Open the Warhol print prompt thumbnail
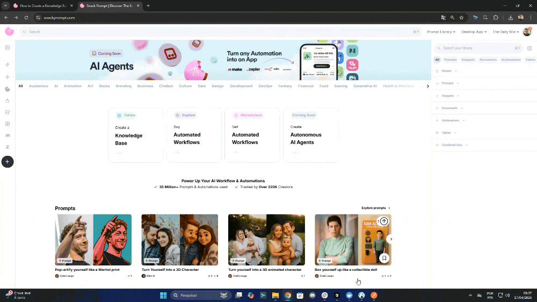The image size is (537, 302). coord(93,240)
